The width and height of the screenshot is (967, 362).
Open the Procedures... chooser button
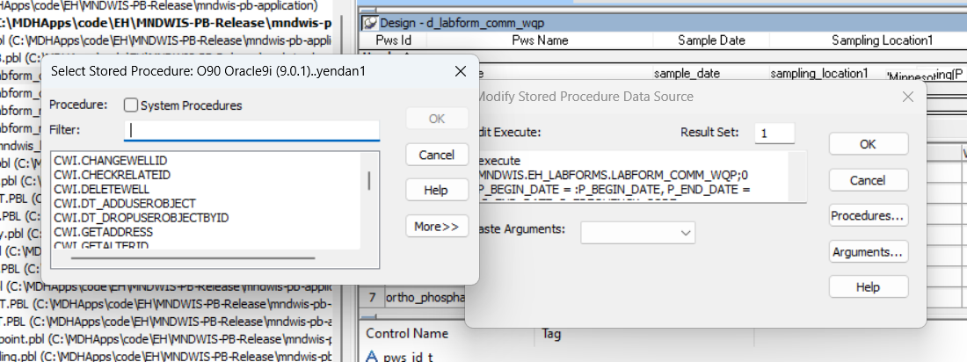[x=868, y=215]
